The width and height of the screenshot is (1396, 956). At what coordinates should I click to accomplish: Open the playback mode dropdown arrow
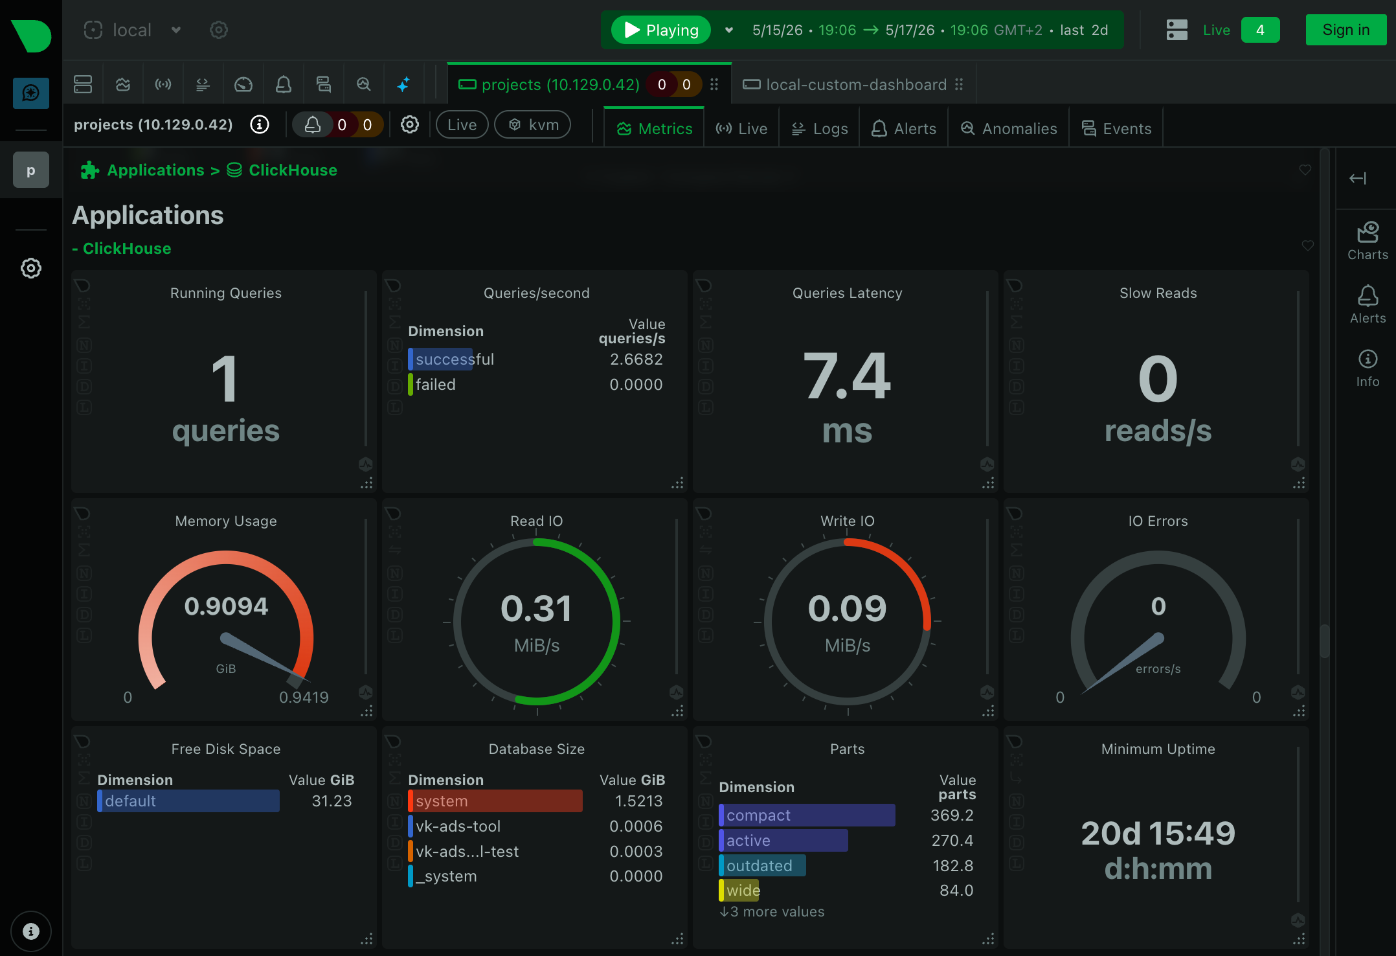[x=729, y=30]
